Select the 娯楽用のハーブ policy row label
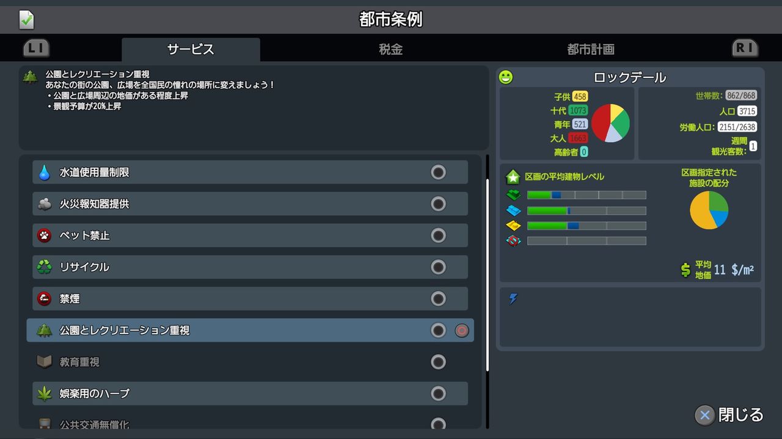 tap(94, 393)
